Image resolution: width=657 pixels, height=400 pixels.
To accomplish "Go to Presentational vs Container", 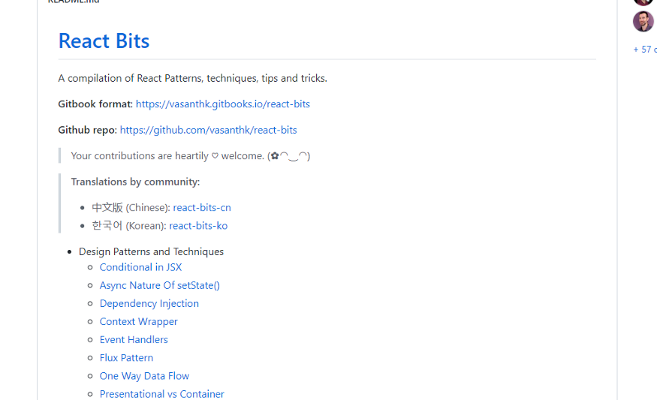I will (x=161, y=393).
